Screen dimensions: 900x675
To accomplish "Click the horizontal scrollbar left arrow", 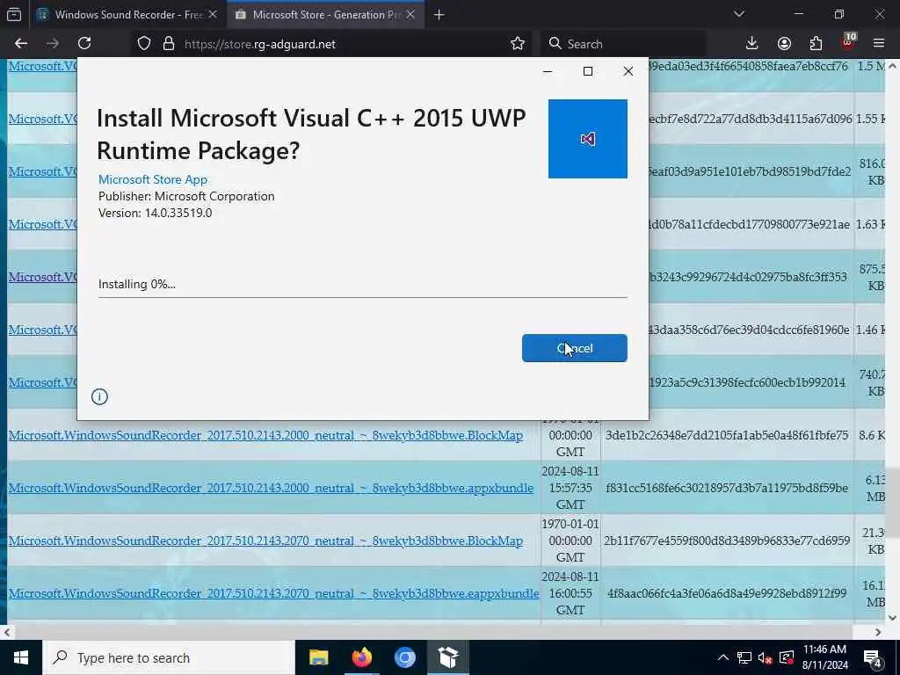I will [6, 632].
